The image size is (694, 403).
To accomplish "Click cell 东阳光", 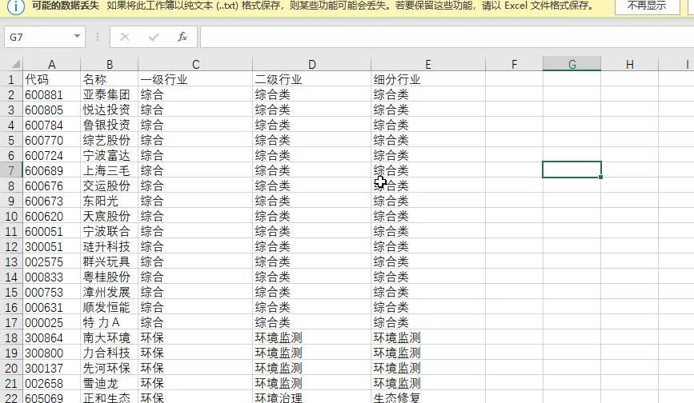I will (110, 201).
